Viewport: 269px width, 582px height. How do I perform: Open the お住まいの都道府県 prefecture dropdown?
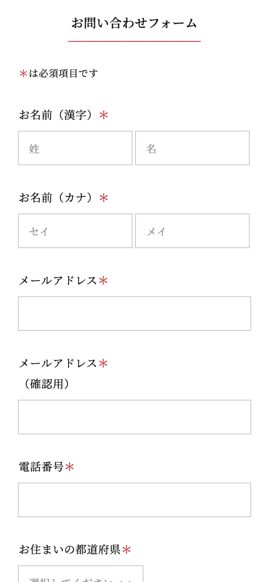pyautogui.click(x=81, y=575)
